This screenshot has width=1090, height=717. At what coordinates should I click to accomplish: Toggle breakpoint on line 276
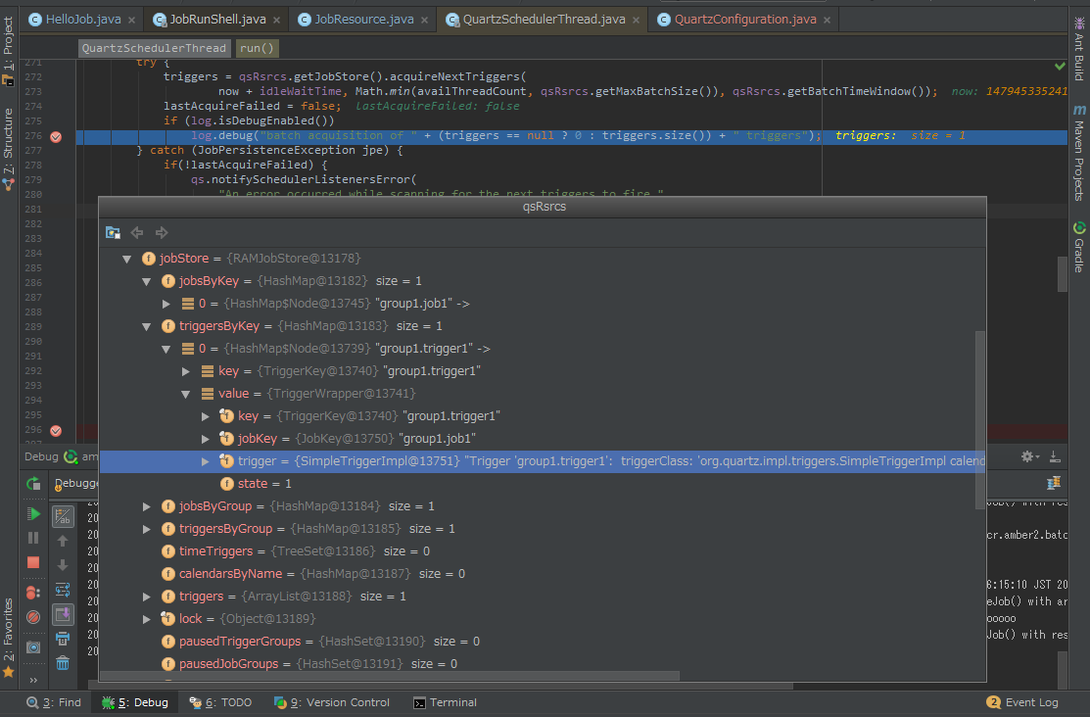pyautogui.click(x=56, y=136)
